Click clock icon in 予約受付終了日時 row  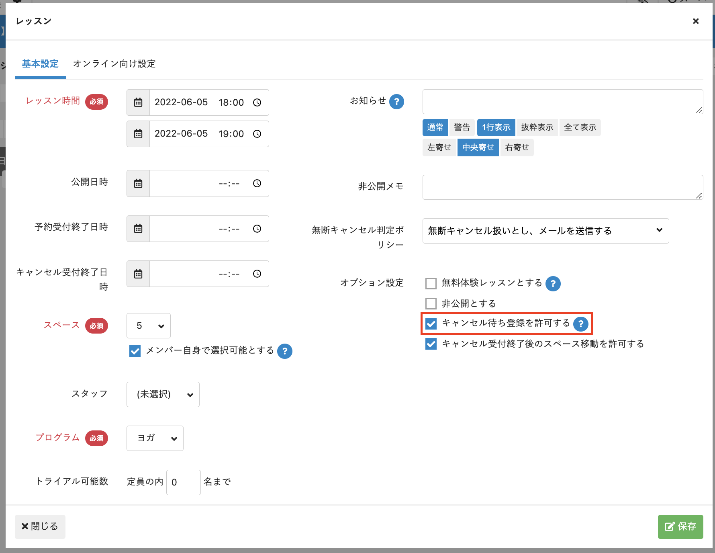pyautogui.click(x=257, y=229)
